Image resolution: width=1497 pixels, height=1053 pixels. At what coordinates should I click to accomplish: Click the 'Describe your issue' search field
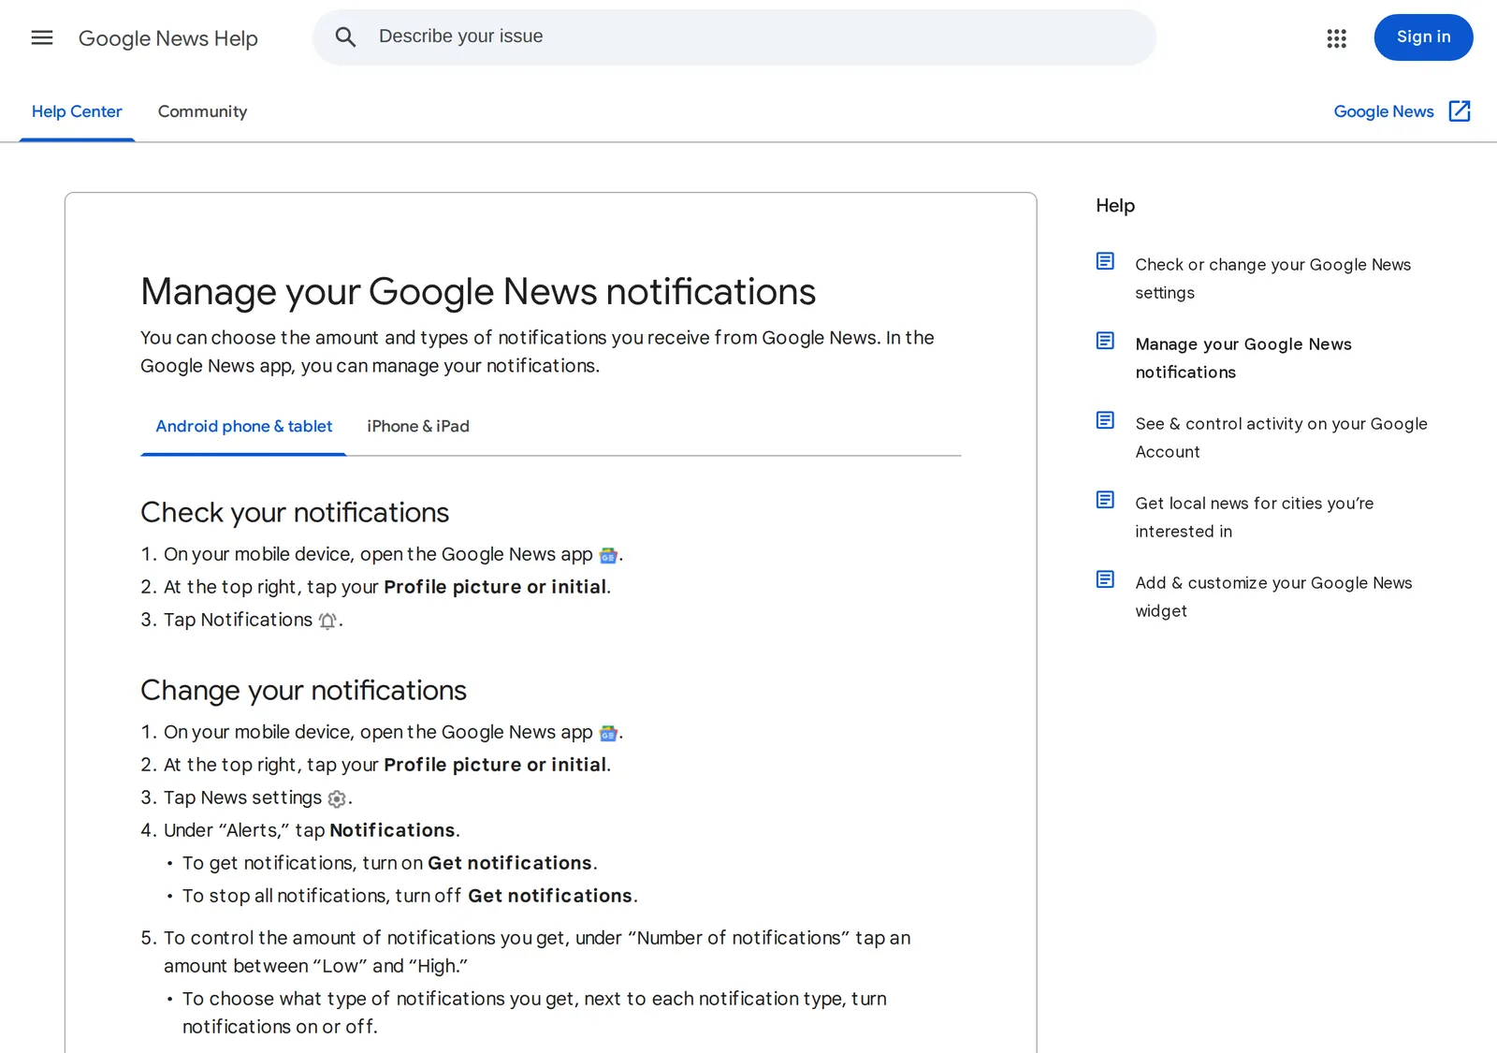[734, 37]
